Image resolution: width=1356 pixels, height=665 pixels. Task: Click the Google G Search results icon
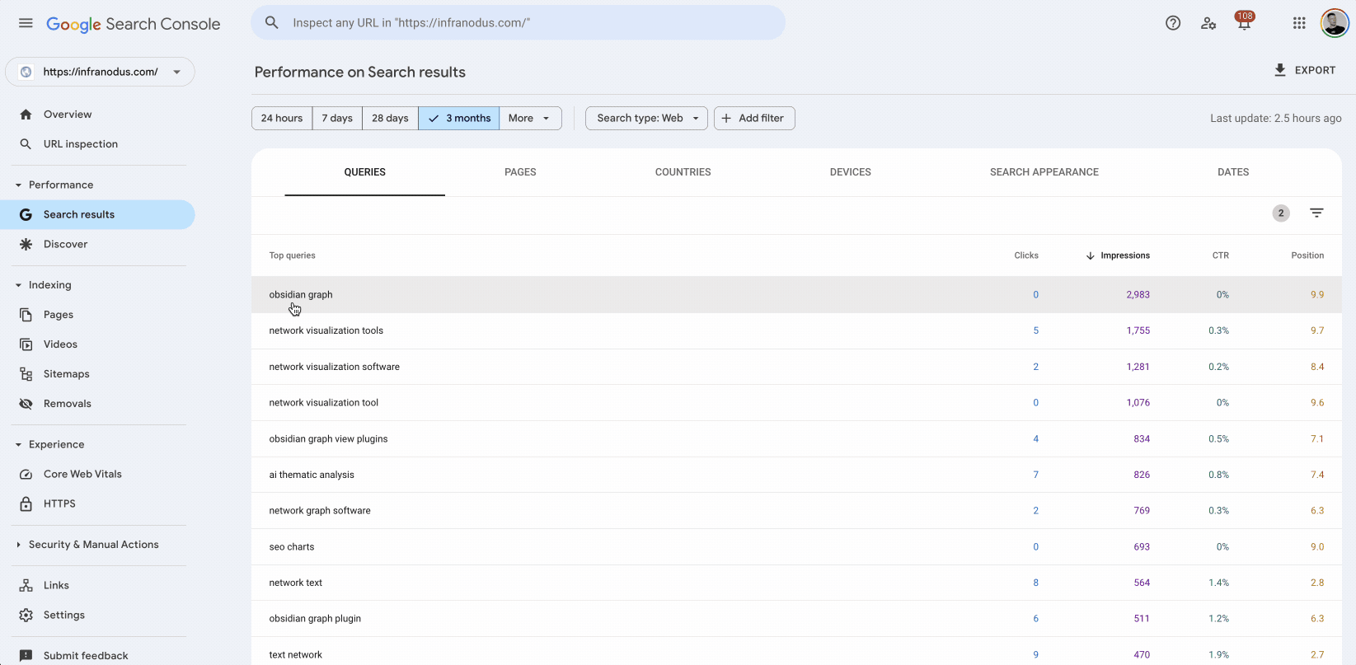(x=26, y=214)
